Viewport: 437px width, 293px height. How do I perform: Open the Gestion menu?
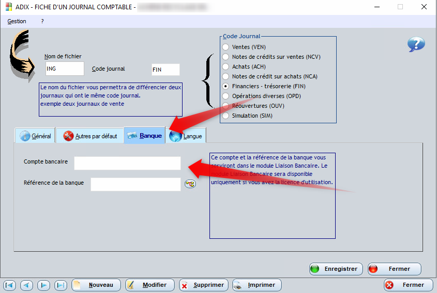click(x=17, y=21)
